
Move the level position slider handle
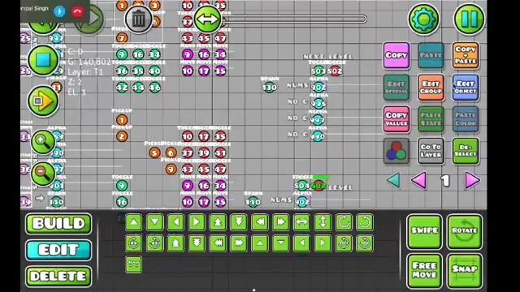(207, 19)
